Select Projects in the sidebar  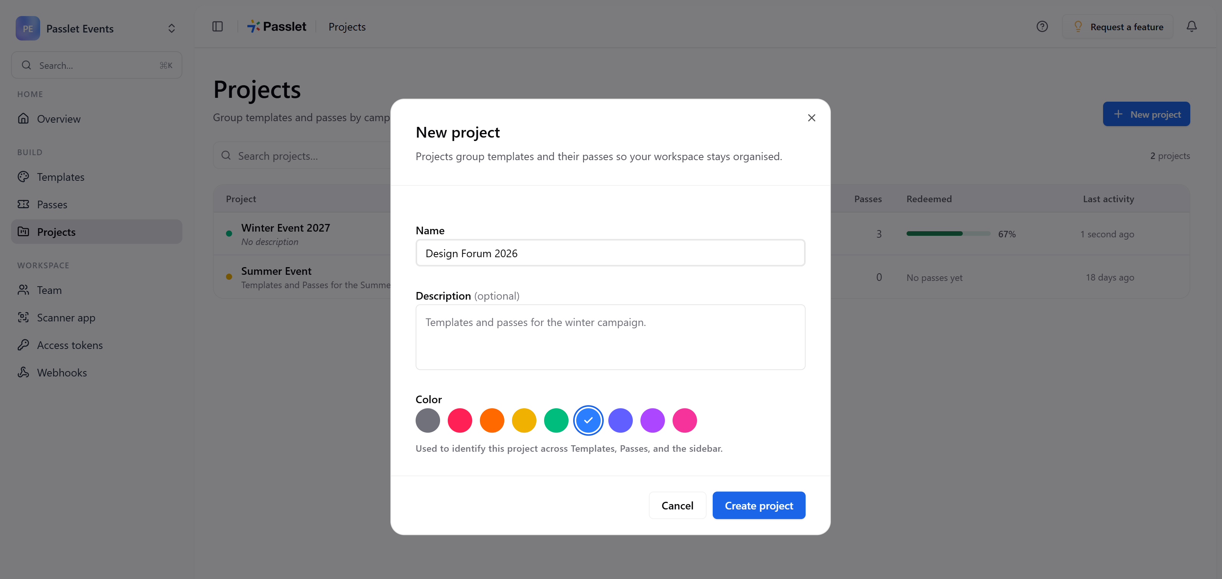[x=97, y=232]
